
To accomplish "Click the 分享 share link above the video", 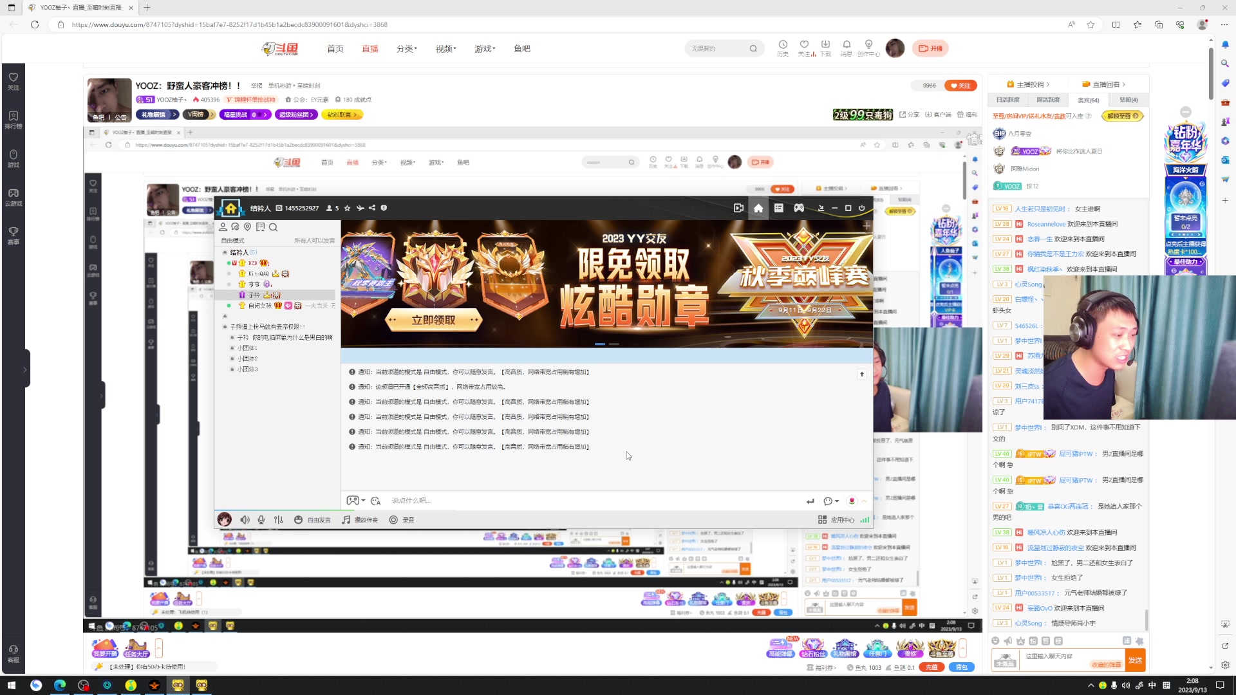I will pyautogui.click(x=909, y=115).
